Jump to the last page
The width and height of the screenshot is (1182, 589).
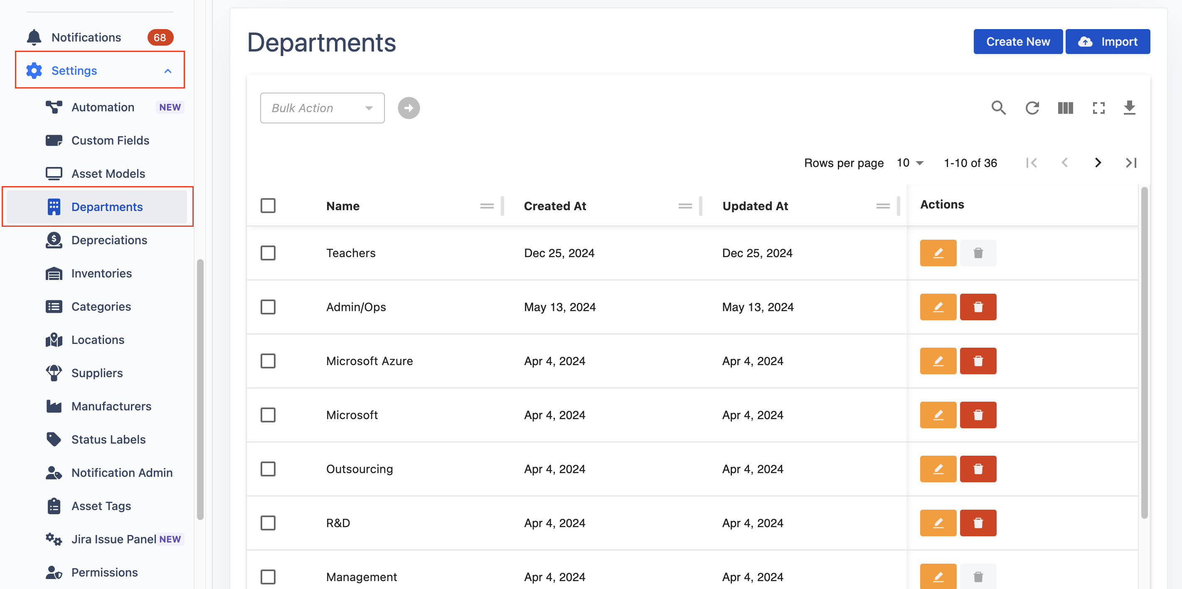1130,163
